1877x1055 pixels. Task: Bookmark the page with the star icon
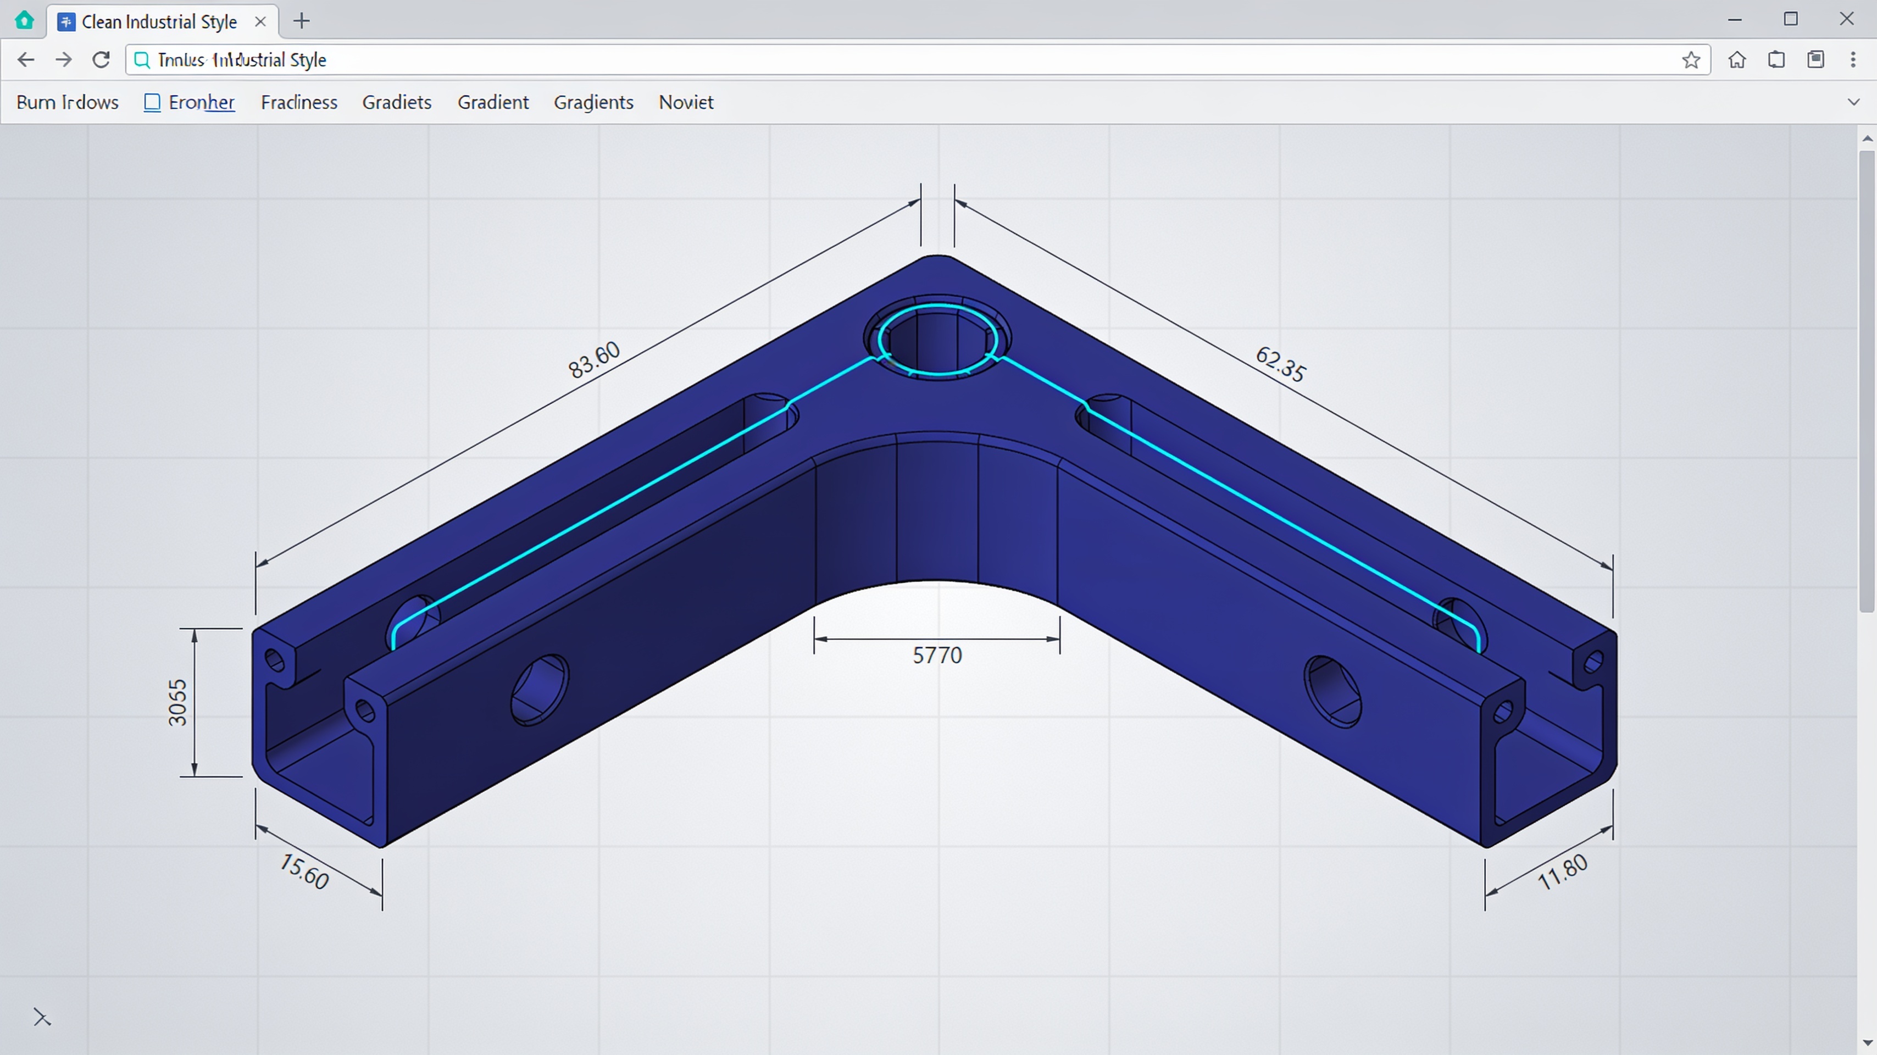point(1691,60)
